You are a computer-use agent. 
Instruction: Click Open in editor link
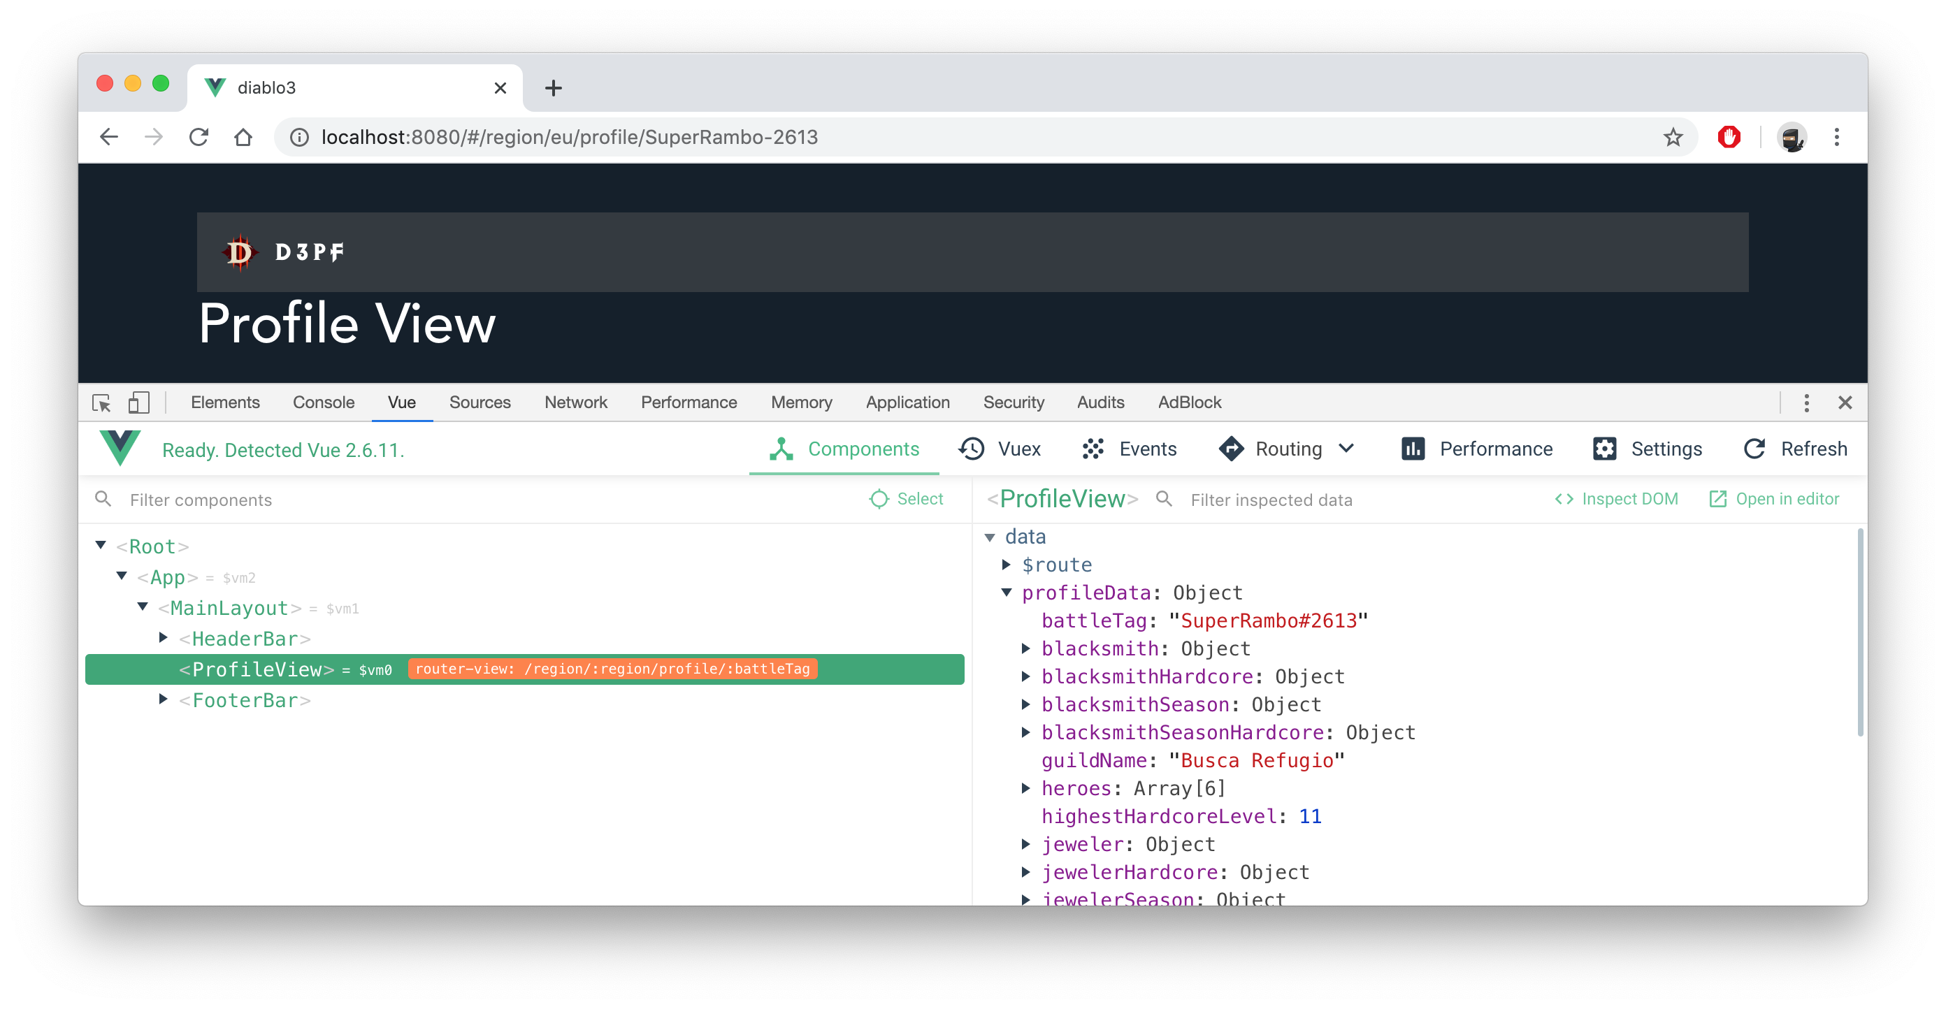[1774, 499]
